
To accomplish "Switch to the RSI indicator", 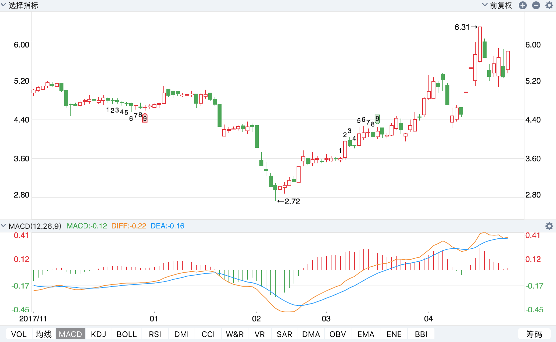I will (155, 334).
